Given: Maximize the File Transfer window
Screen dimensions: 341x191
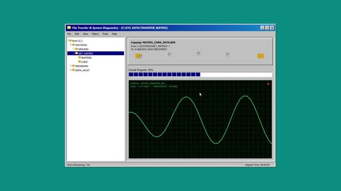Looking at the screenshot, I should [x=267, y=28].
